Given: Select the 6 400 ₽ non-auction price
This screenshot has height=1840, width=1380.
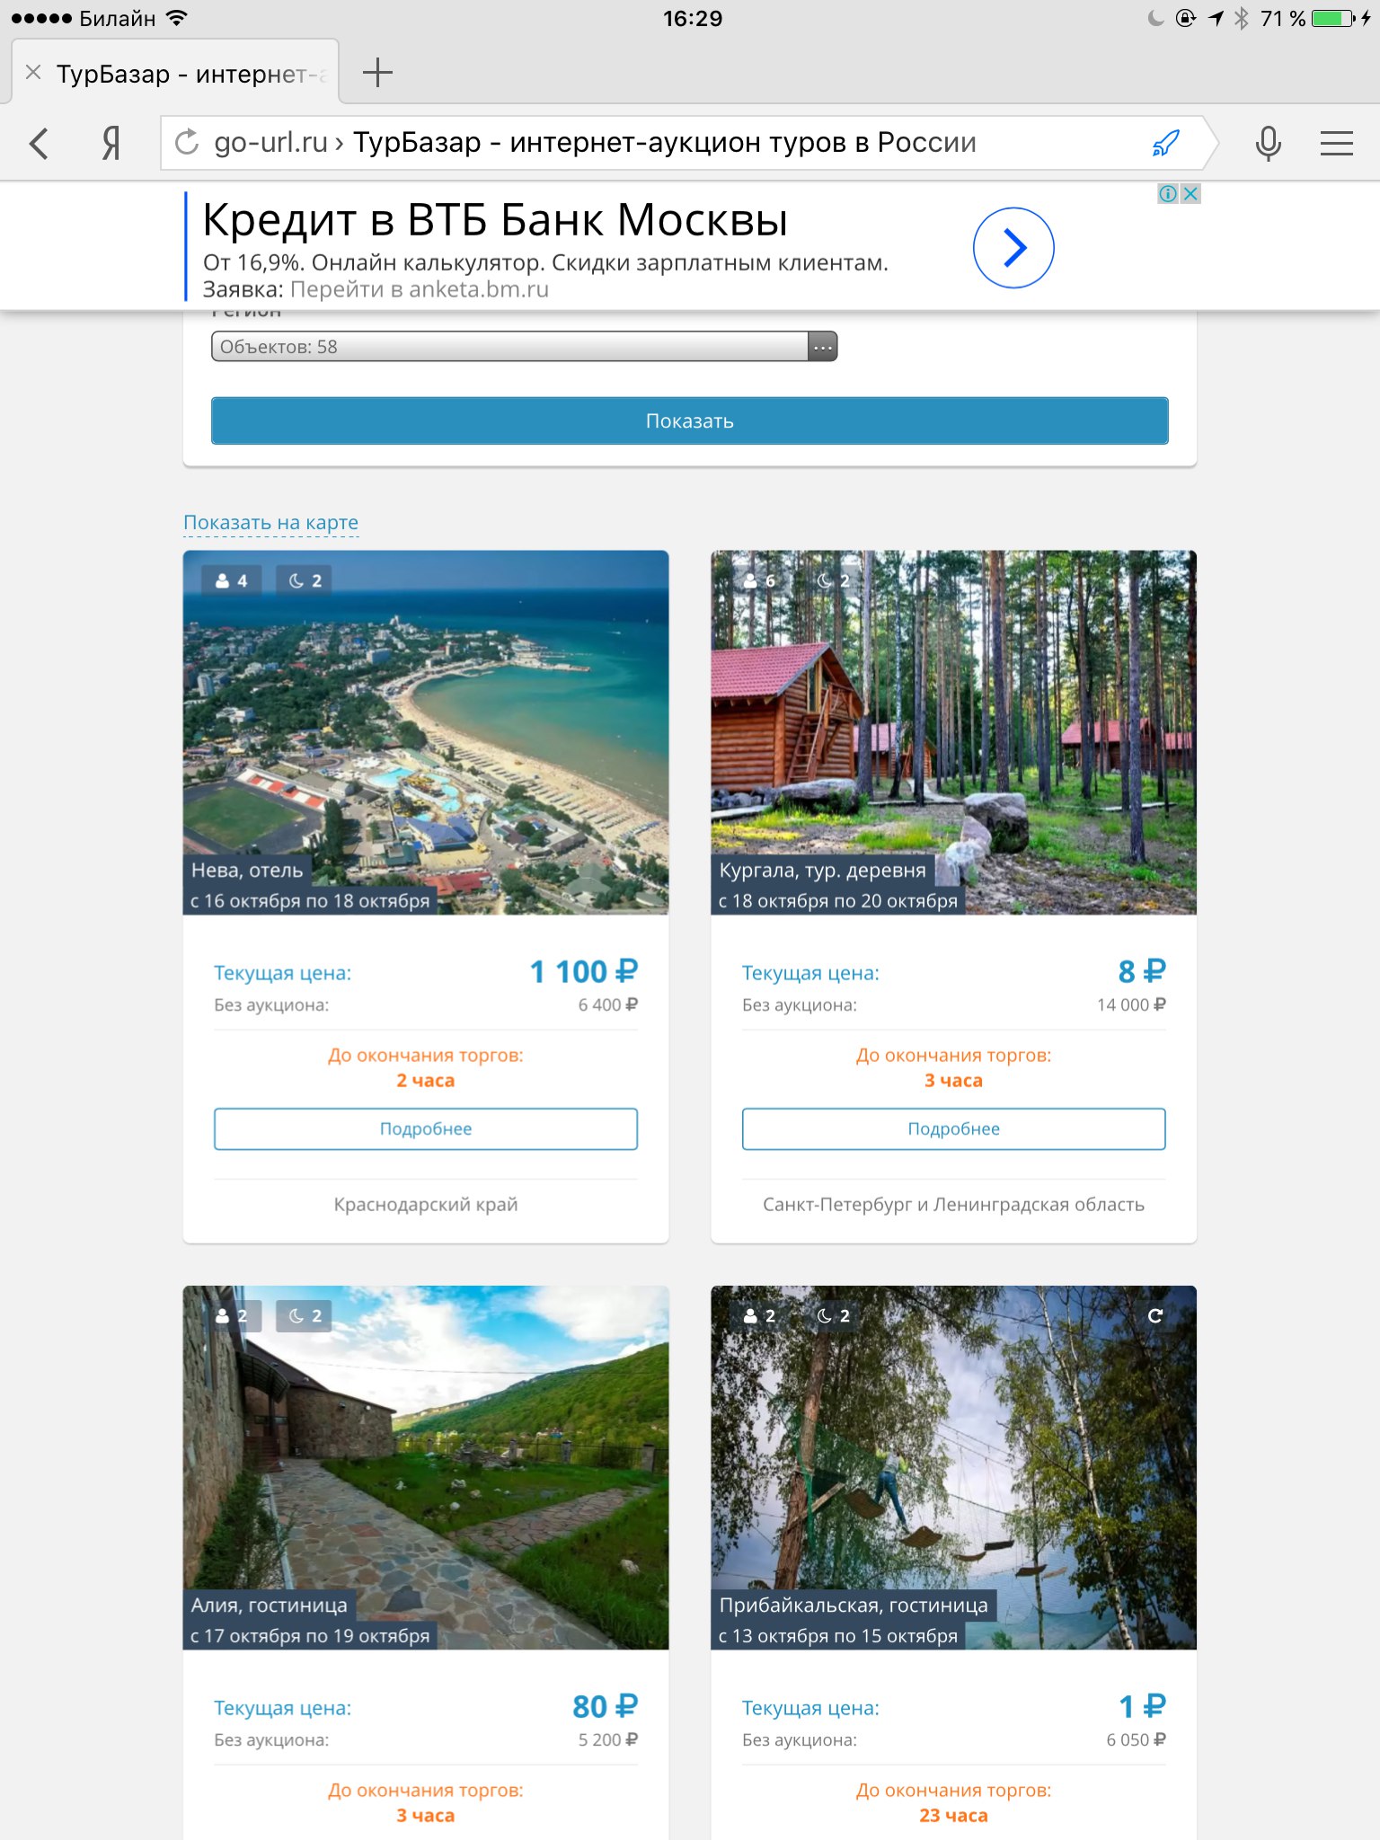Looking at the screenshot, I should 607,1004.
